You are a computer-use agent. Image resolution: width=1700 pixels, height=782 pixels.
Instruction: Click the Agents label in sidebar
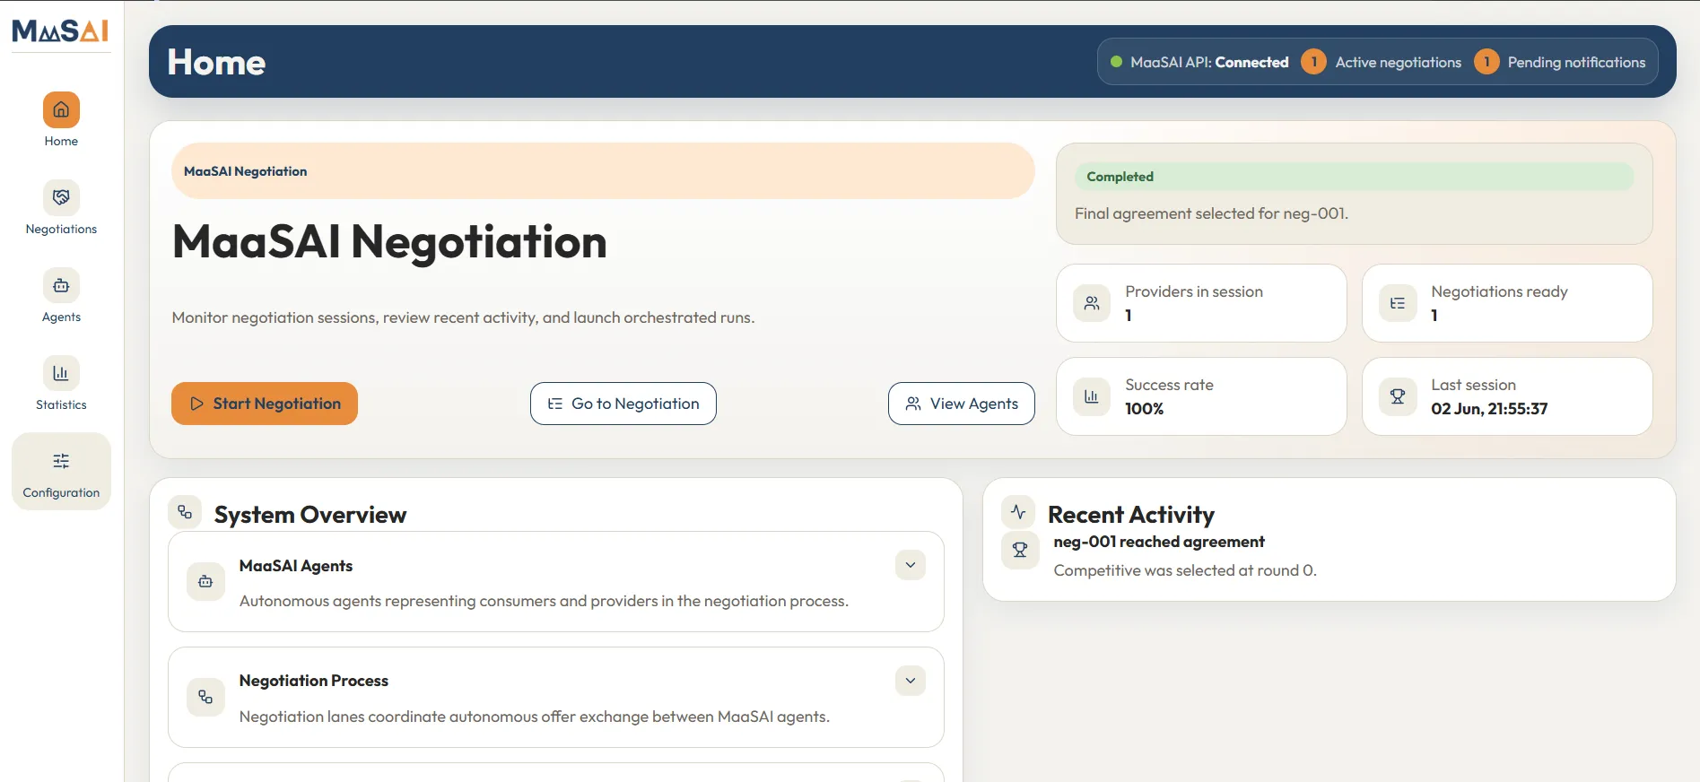coord(61,317)
